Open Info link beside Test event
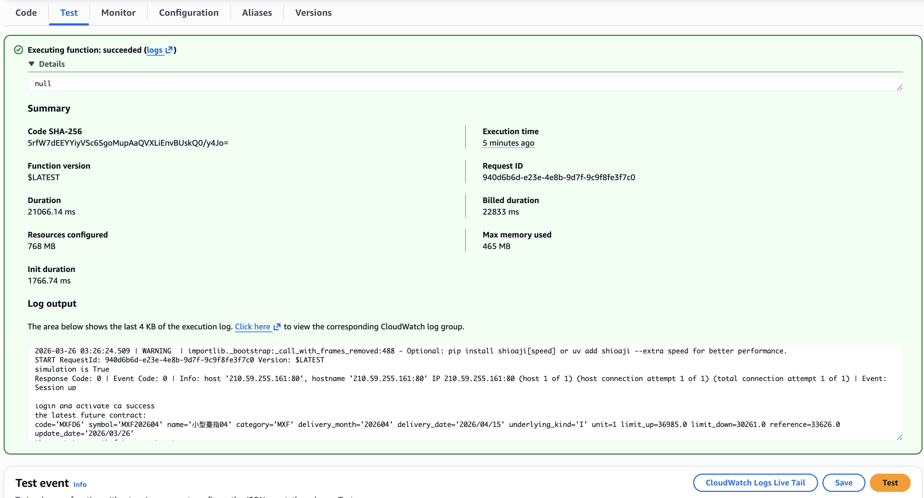The width and height of the screenshot is (924, 498). click(80, 484)
